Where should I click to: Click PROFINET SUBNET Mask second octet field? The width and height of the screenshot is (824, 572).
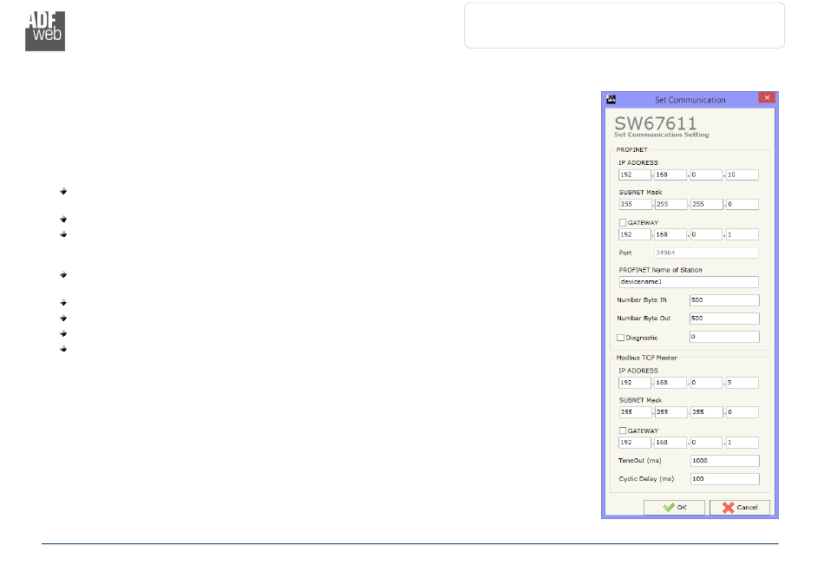tap(670, 204)
